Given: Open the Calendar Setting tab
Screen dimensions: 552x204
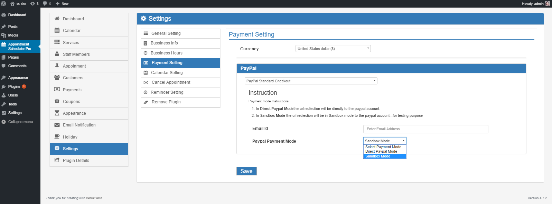Looking at the screenshot, I should (167, 73).
